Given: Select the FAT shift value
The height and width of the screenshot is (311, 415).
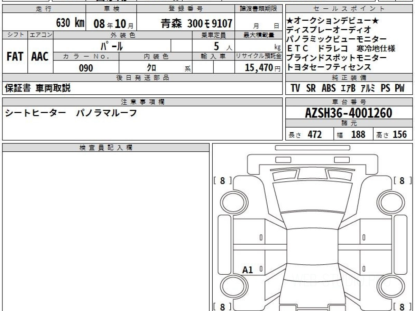Looking at the screenshot, I should click(x=15, y=57).
